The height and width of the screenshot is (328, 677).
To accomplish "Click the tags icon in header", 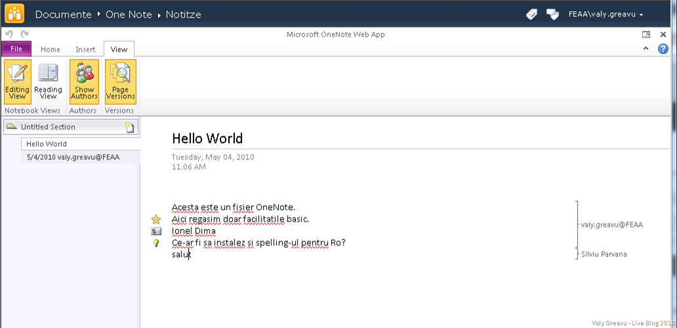I will coord(532,14).
